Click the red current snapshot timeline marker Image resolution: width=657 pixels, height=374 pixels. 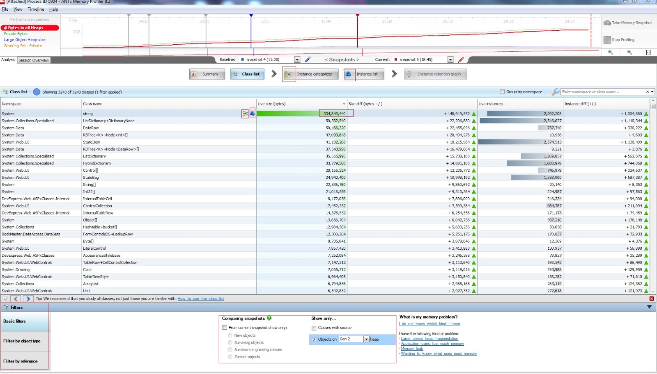tap(358, 16)
